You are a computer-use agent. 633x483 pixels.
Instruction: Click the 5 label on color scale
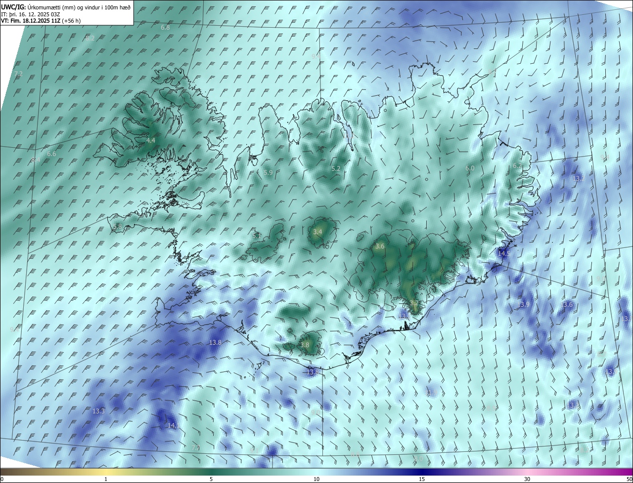coord(211,479)
